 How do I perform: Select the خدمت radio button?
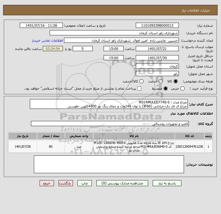tap(161, 81)
